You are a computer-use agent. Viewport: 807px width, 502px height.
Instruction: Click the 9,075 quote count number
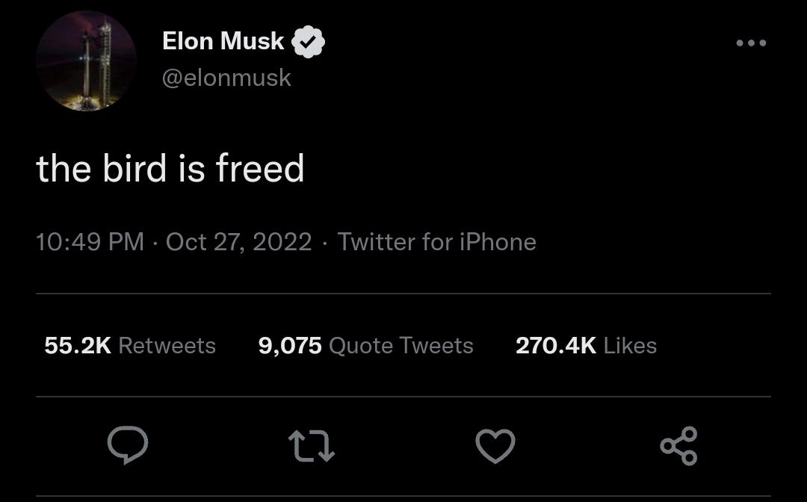click(290, 345)
